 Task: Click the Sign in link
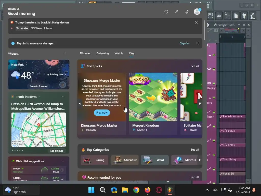click(x=184, y=43)
